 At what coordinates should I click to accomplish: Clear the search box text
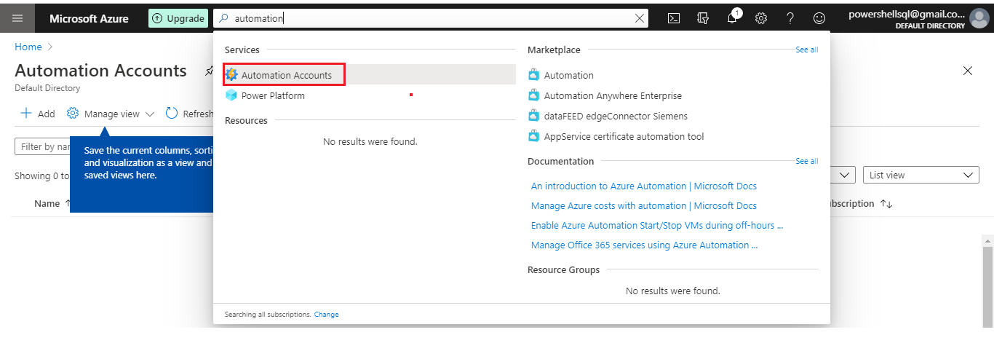(640, 18)
